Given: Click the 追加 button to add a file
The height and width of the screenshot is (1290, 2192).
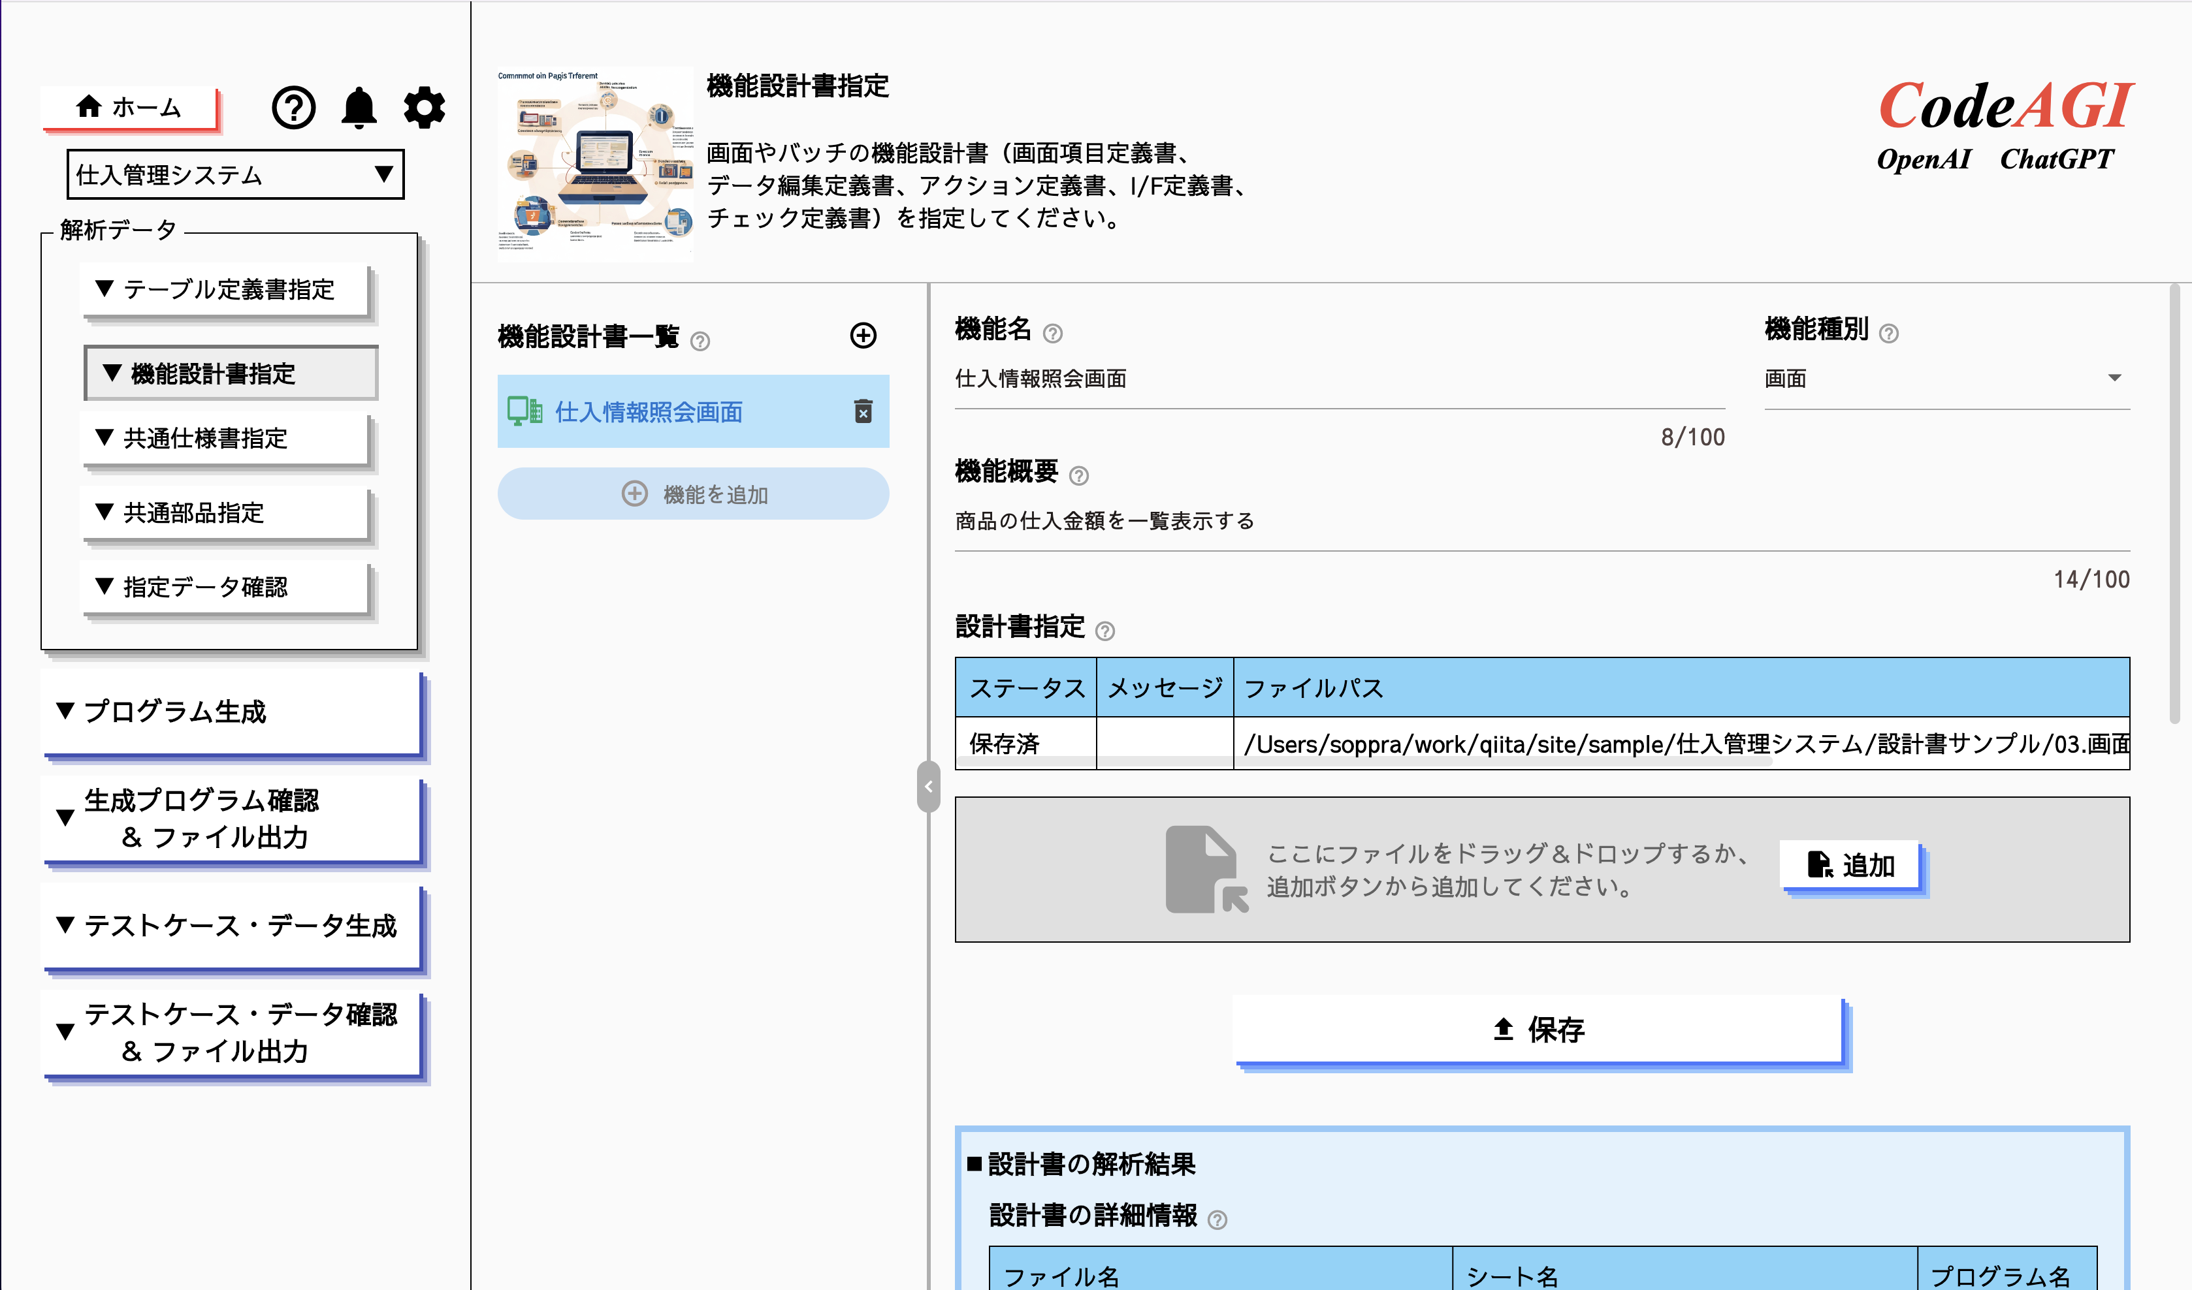Looking at the screenshot, I should [1850, 866].
